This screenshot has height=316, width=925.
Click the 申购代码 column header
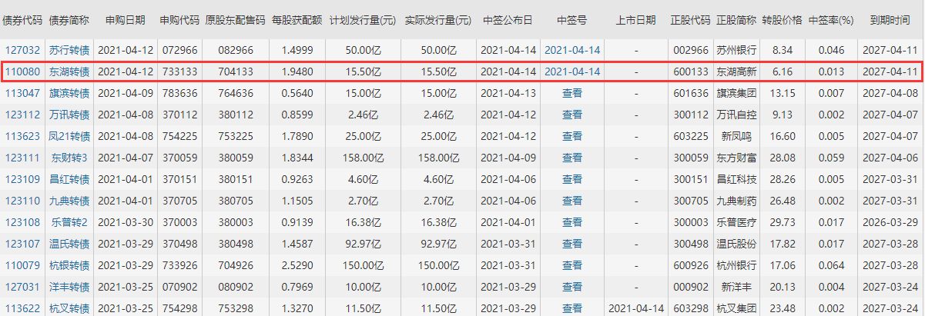[x=179, y=21]
